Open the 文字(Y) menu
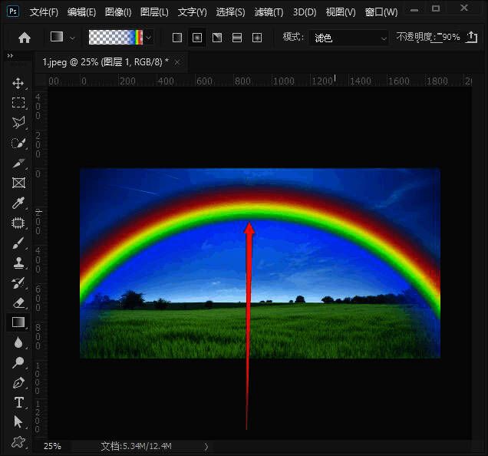The image size is (488, 456). point(193,12)
